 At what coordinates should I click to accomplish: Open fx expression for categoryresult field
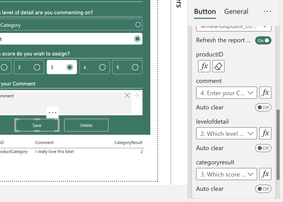coord(265,174)
